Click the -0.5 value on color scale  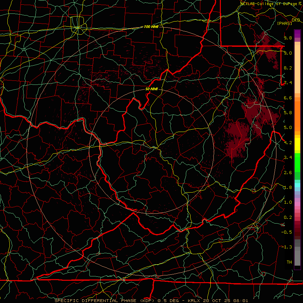[x=287, y=232]
